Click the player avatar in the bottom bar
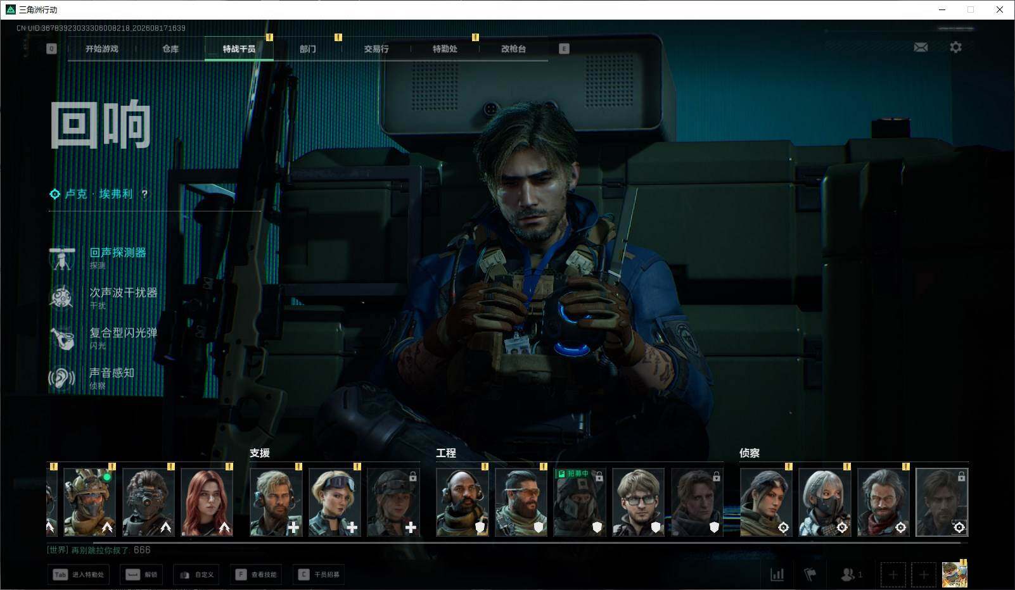The image size is (1015, 590). pyautogui.click(x=954, y=574)
